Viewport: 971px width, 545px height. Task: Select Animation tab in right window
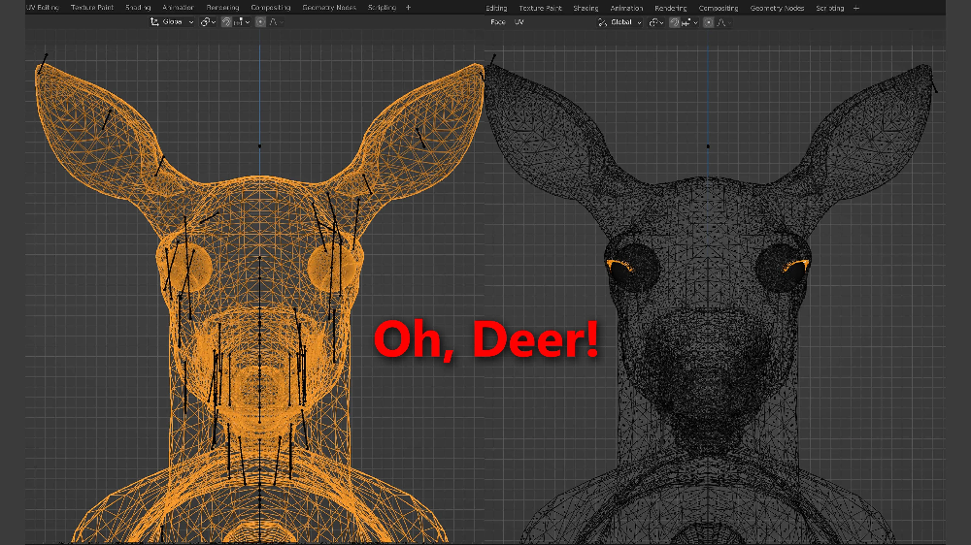point(626,8)
